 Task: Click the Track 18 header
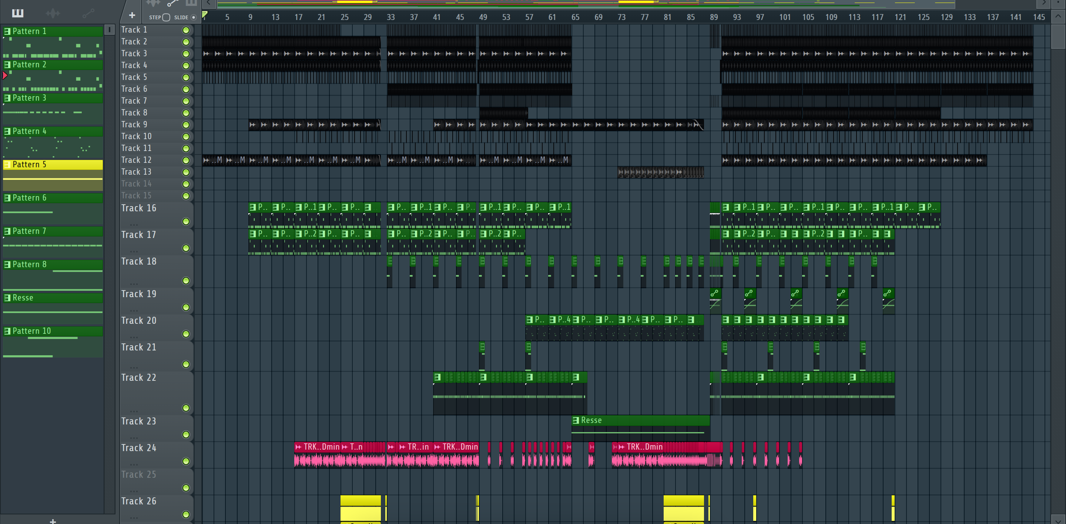(157, 271)
